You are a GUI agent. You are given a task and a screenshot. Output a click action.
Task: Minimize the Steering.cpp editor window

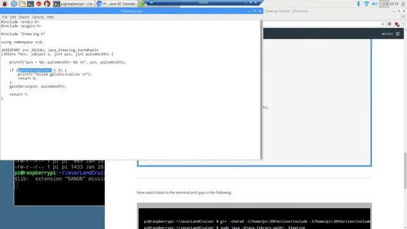(249, 11)
